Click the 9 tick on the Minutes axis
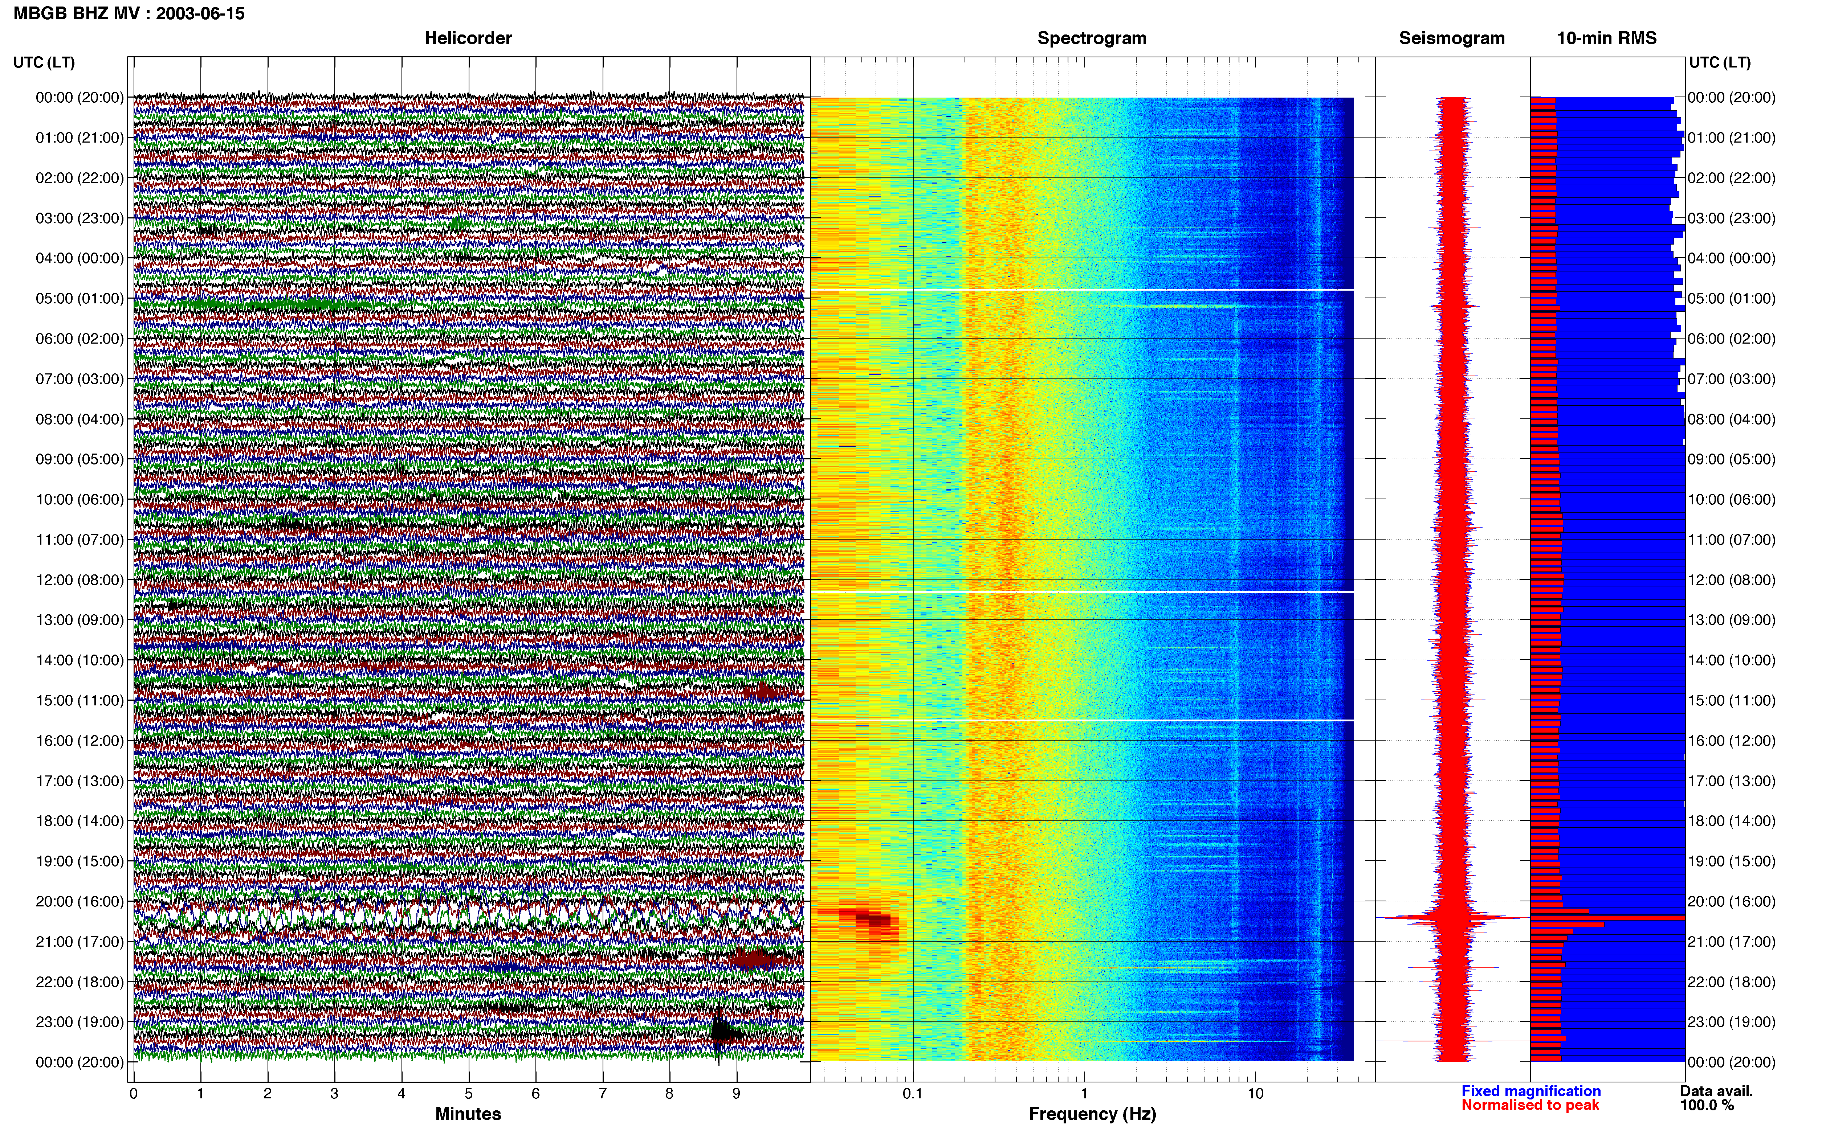Screen dimensions: 1822x1139 click(x=737, y=1094)
